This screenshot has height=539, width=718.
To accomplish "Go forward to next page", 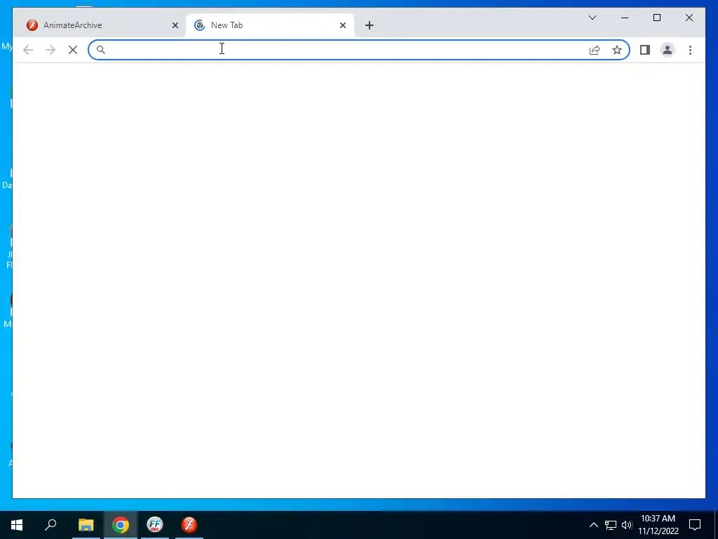I will tap(50, 50).
